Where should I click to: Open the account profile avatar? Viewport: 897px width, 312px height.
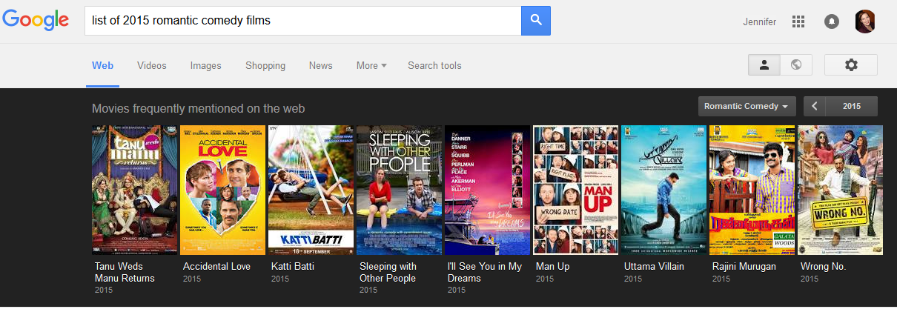[865, 21]
